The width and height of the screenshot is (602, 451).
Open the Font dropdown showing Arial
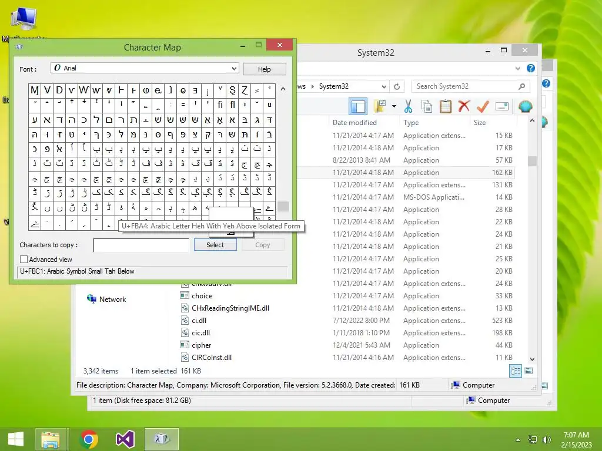point(145,68)
